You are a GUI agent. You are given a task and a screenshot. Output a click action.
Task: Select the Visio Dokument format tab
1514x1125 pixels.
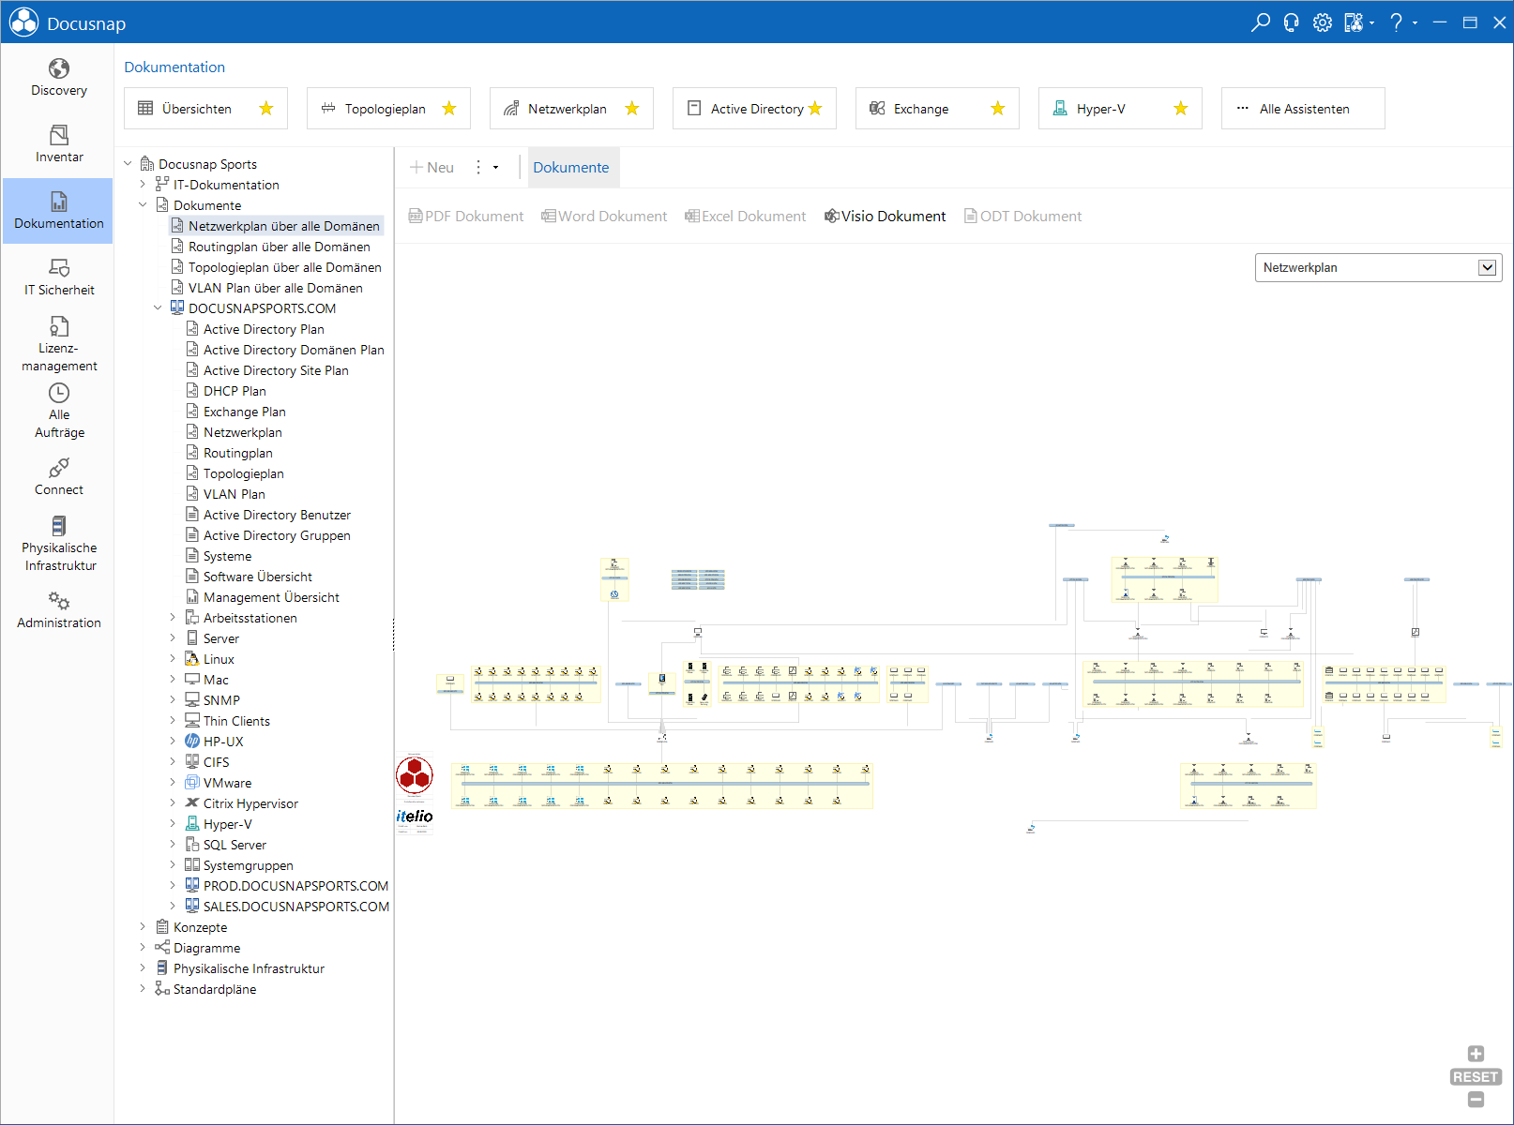885,217
